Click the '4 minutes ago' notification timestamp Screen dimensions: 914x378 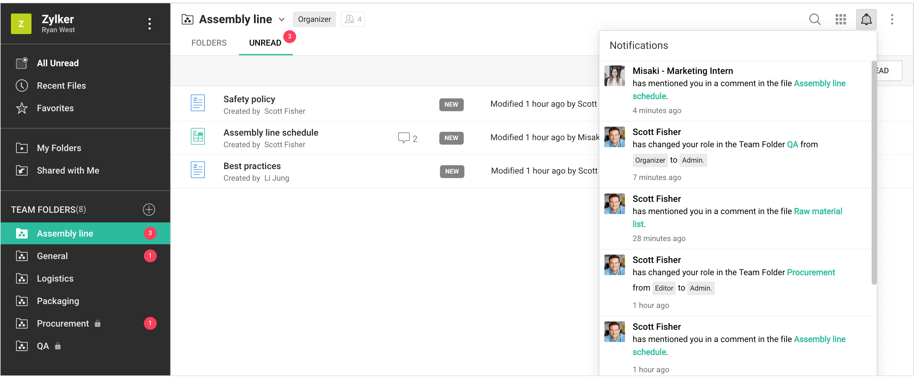(657, 111)
